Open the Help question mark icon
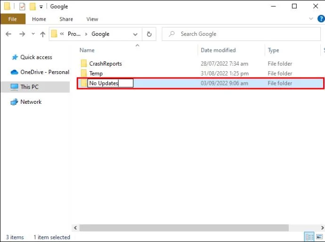 point(321,19)
